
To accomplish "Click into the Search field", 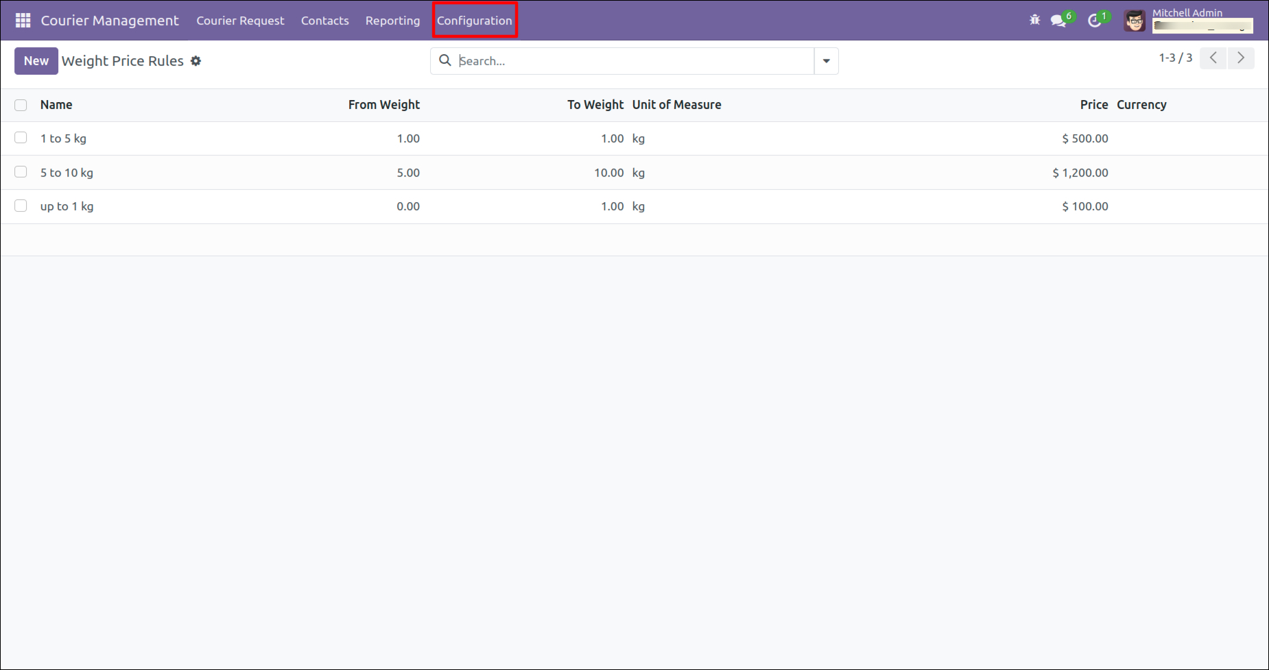I will click(634, 61).
